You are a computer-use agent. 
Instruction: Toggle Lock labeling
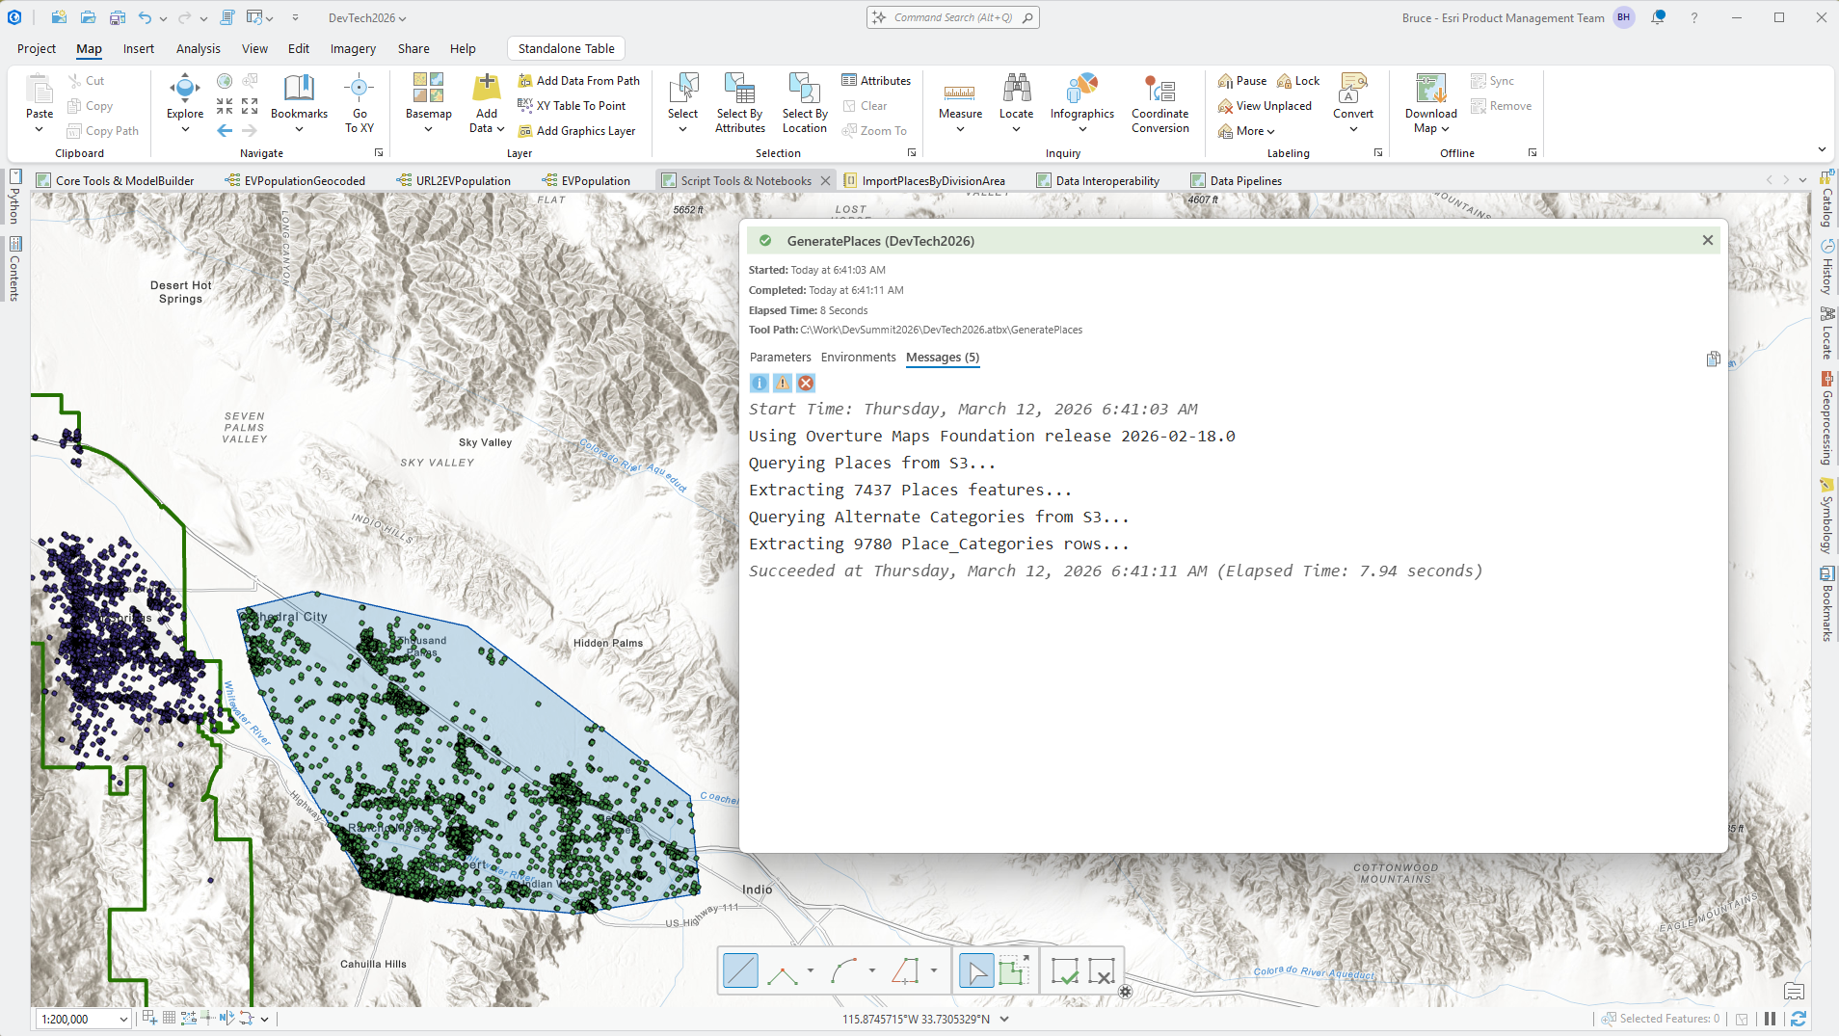click(1298, 81)
